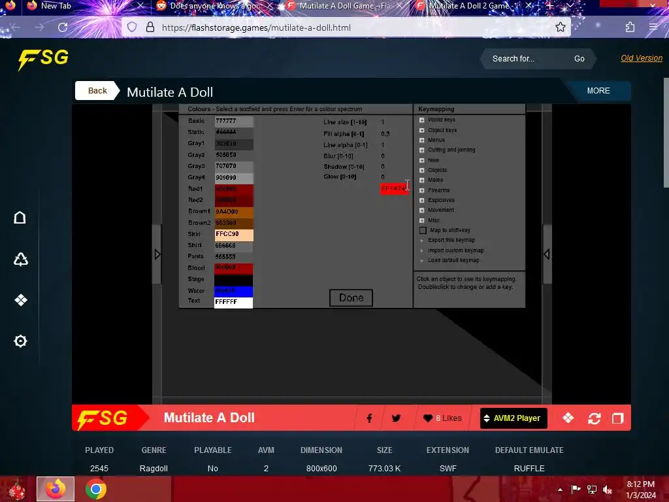Switch to Mutilate A Doll 2 tab

click(474, 6)
